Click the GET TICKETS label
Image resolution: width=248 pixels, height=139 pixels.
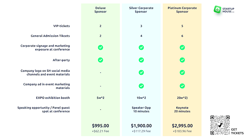(237, 131)
